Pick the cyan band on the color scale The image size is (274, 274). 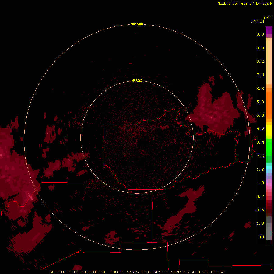[269, 167]
